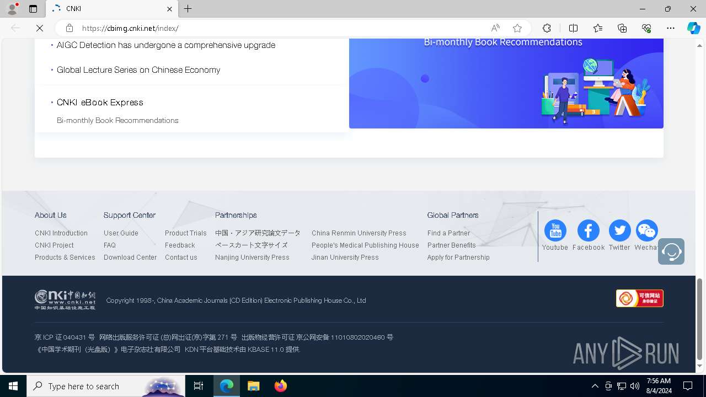Open the Windows Start menu
The height and width of the screenshot is (397, 706).
[x=13, y=386]
